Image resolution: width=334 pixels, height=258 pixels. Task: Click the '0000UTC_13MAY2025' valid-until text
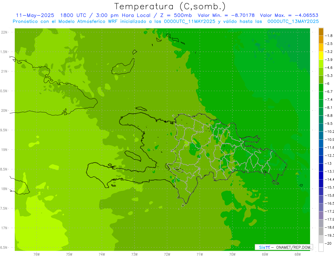293,21
